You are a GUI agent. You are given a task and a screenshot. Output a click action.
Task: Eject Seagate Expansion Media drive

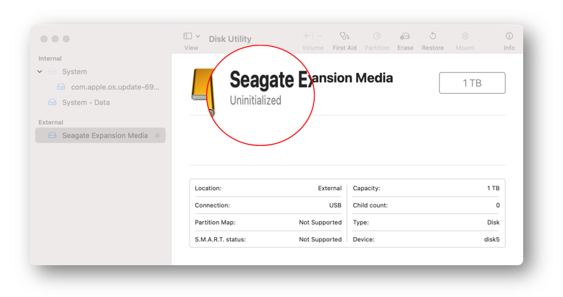[x=157, y=136]
